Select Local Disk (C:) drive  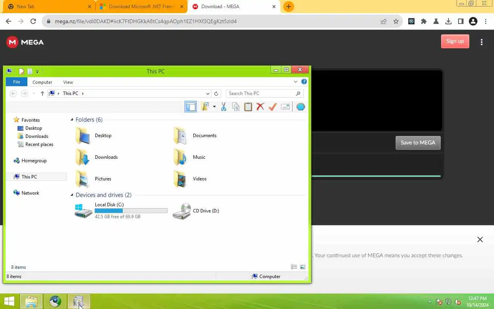121,211
